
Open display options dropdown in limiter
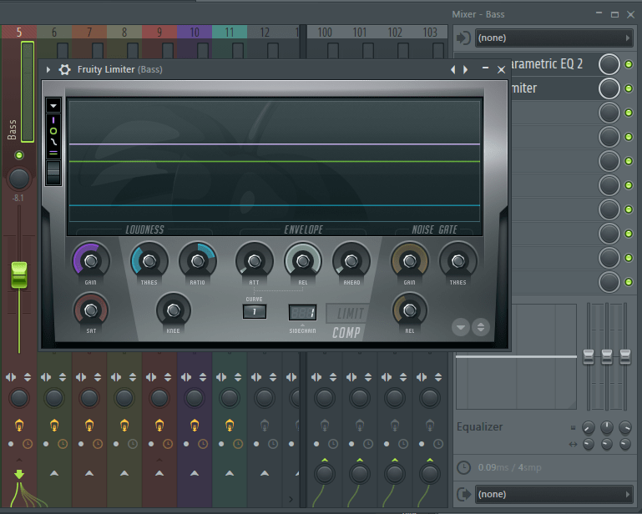click(53, 106)
